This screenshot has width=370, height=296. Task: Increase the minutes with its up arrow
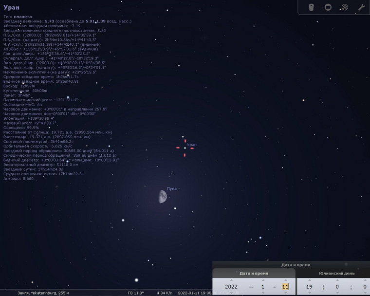tap(337, 280)
